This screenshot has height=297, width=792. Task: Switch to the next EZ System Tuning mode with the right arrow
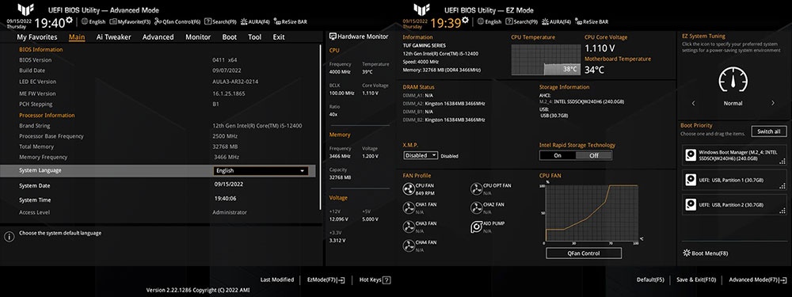773,103
